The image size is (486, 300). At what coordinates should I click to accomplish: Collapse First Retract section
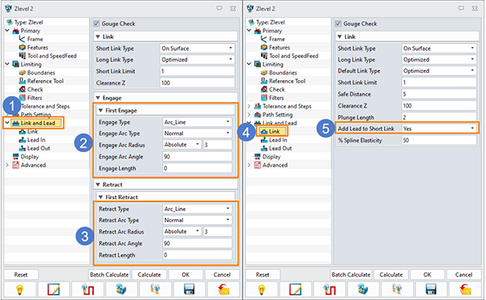point(100,197)
